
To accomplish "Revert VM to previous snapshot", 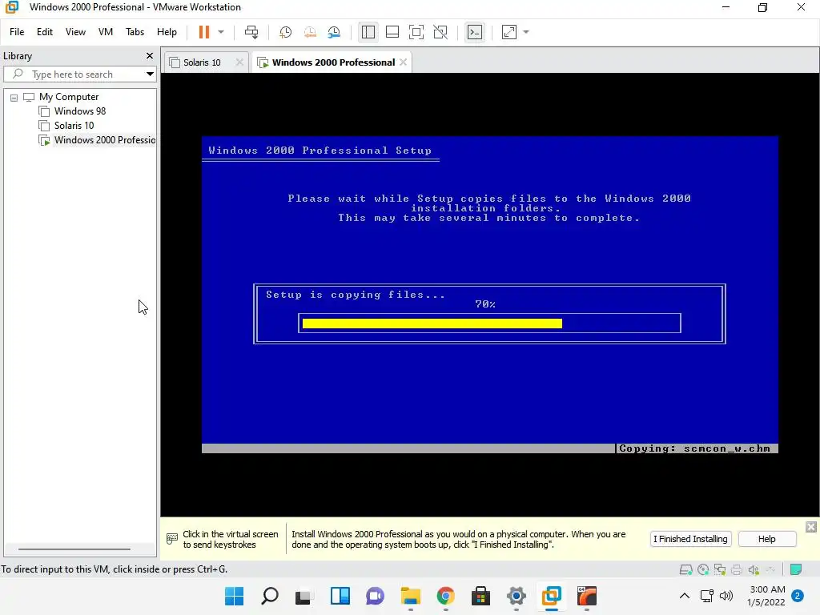I will (x=310, y=32).
